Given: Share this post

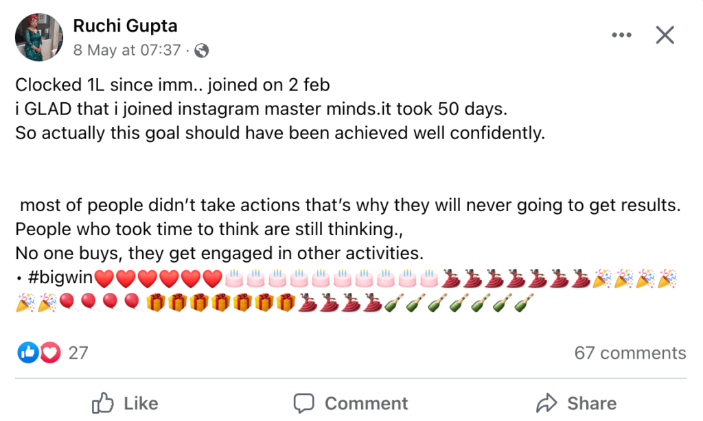Looking at the screenshot, I should point(576,402).
